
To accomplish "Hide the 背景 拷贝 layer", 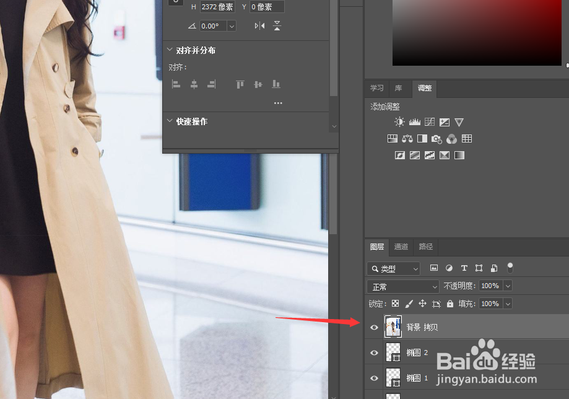I will (x=374, y=327).
